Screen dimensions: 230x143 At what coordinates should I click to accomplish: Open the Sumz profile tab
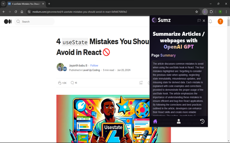coord(179,121)
